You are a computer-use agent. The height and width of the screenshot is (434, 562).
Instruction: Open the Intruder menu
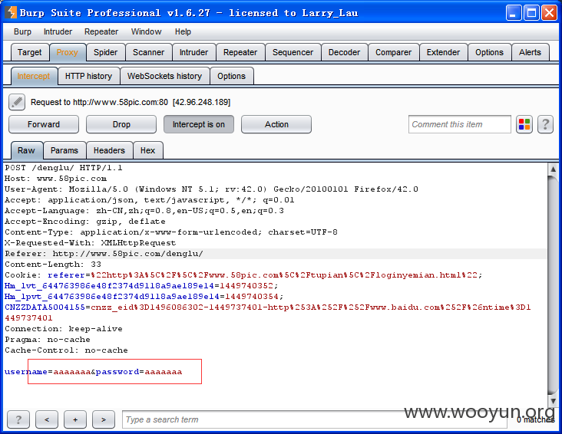[58, 31]
